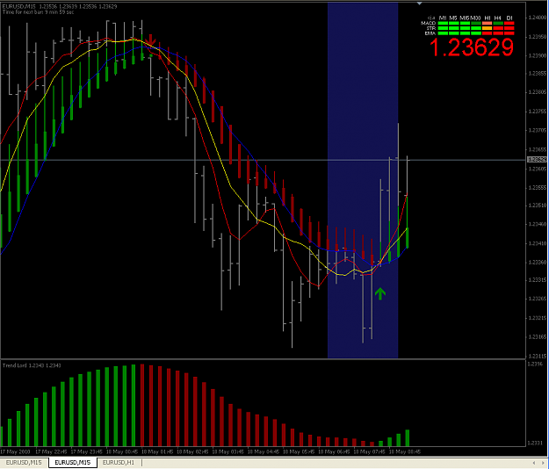Click the EMA row label in signal panel
The height and width of the screenshot is (469, 549).
430,33
